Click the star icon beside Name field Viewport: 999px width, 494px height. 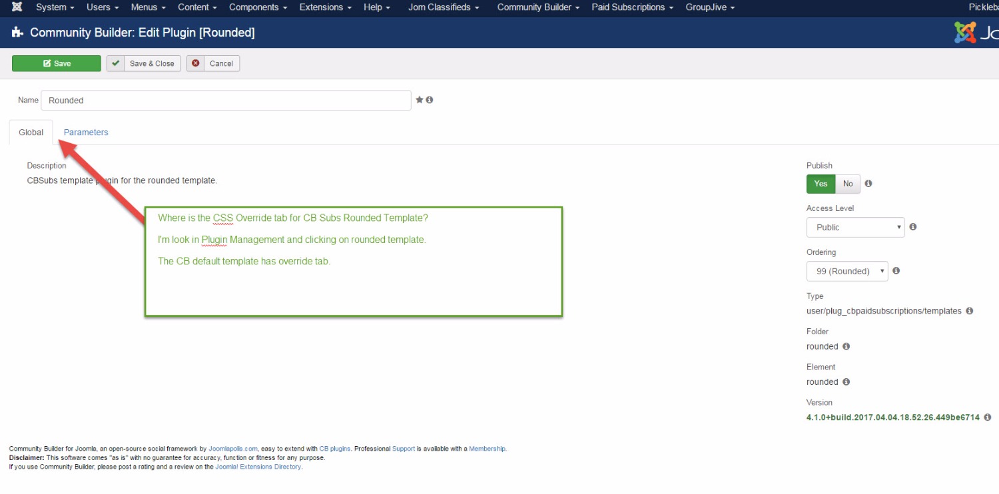tap(420, 100)
